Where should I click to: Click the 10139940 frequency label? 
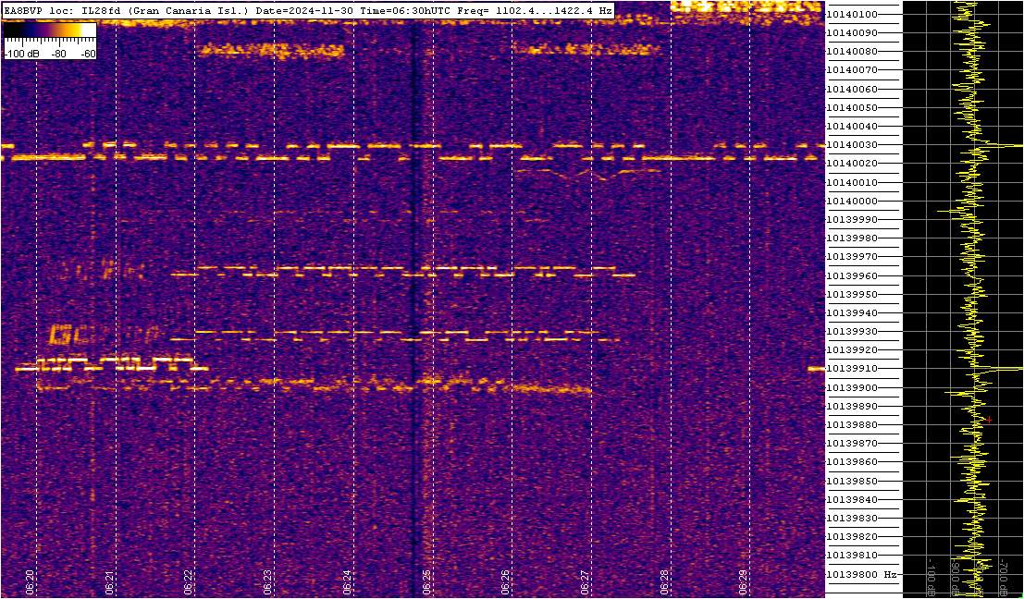tap(852, 312)
